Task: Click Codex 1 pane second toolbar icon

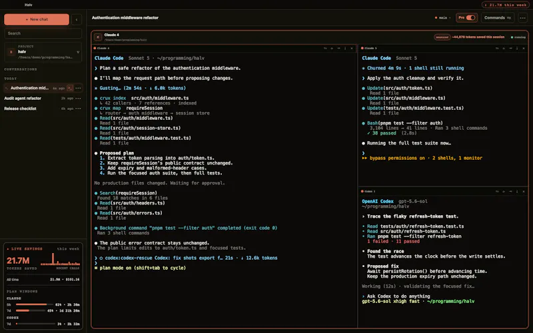Action: 504,191
